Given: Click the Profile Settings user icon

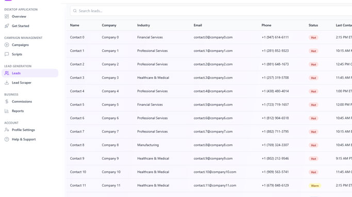Looking at the screenshot, I should 7,130.
